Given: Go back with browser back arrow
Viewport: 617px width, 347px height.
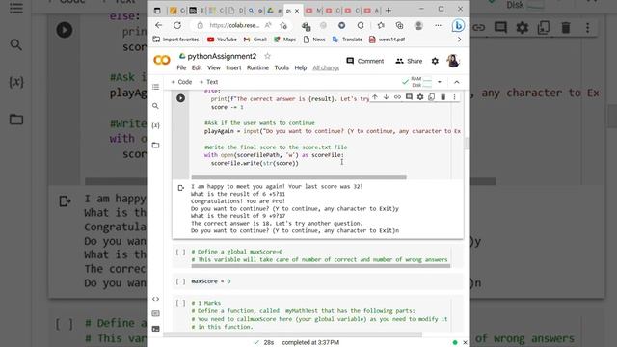Looking at the screenshot, I should click(x=158, y=25).
